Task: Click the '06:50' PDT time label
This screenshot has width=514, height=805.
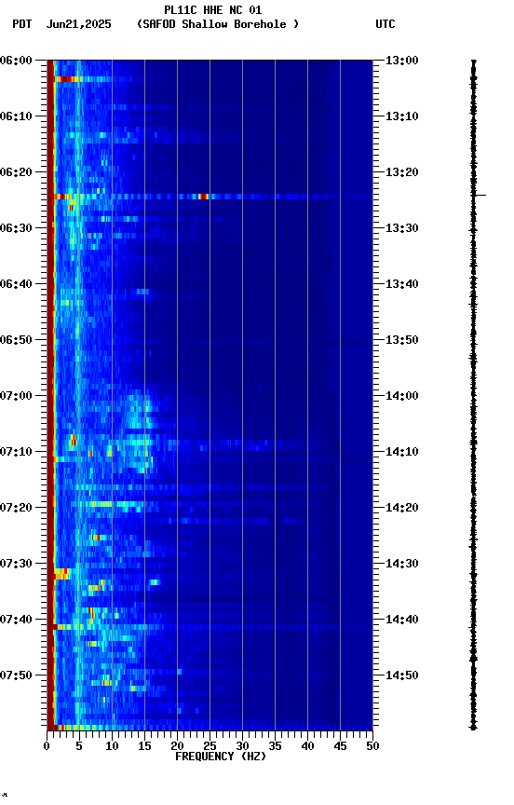Action: click(x=16, y=340)
